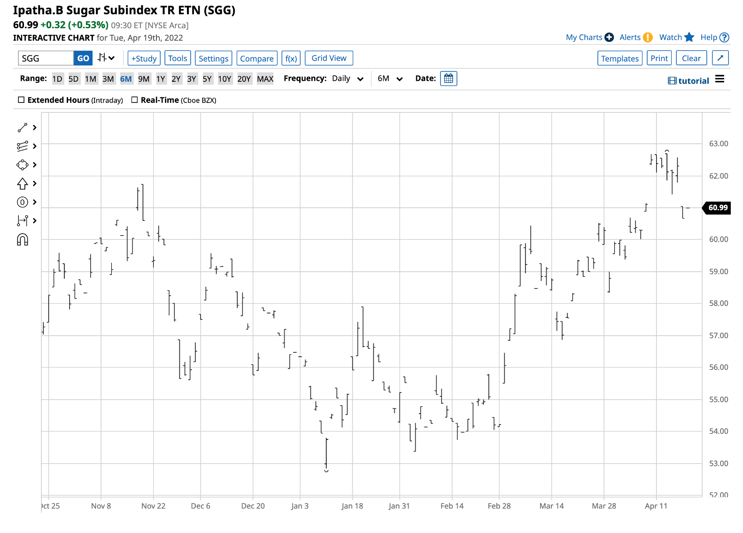Open the chart bar type selector
The image size is (743, 533).
[x=106, y=58]
